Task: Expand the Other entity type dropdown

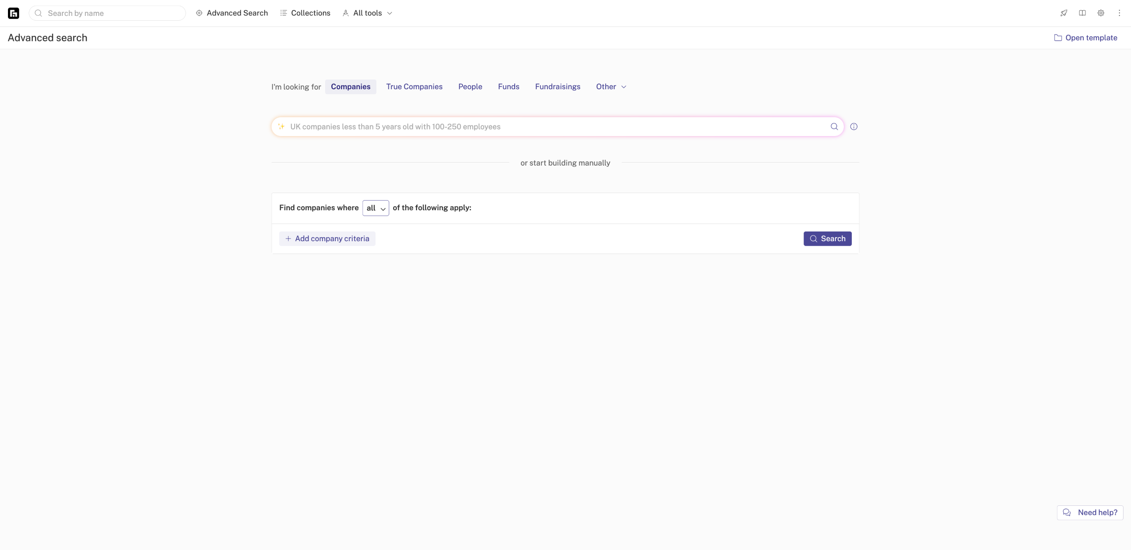Action: click(611, 87)
